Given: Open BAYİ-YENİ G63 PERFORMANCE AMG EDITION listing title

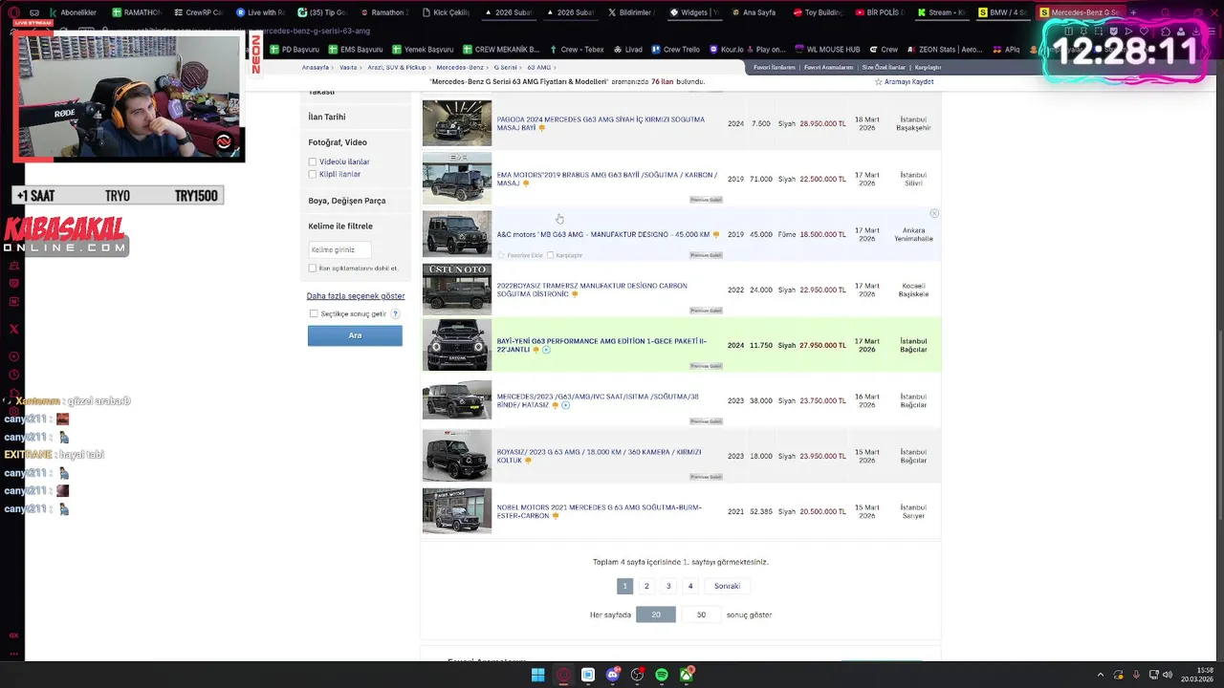Looking at the screenshot, I should tap(601, 345).
